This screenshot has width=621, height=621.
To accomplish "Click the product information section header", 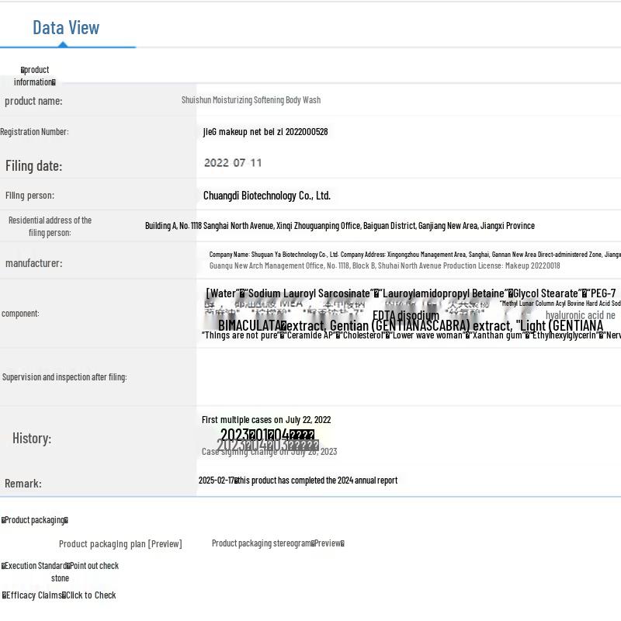I will point(35,76).
